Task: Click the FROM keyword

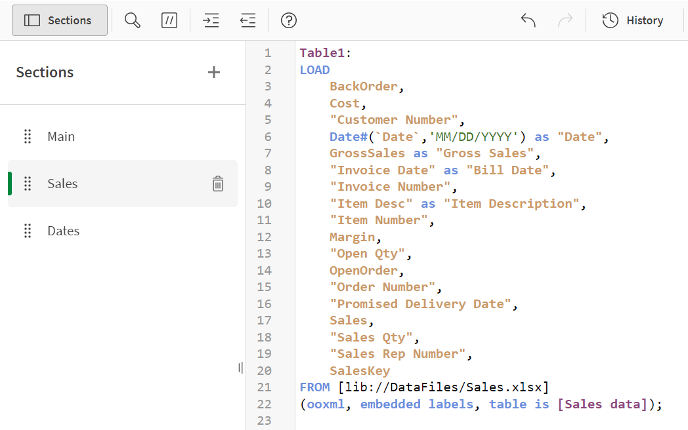Action: 314,387
